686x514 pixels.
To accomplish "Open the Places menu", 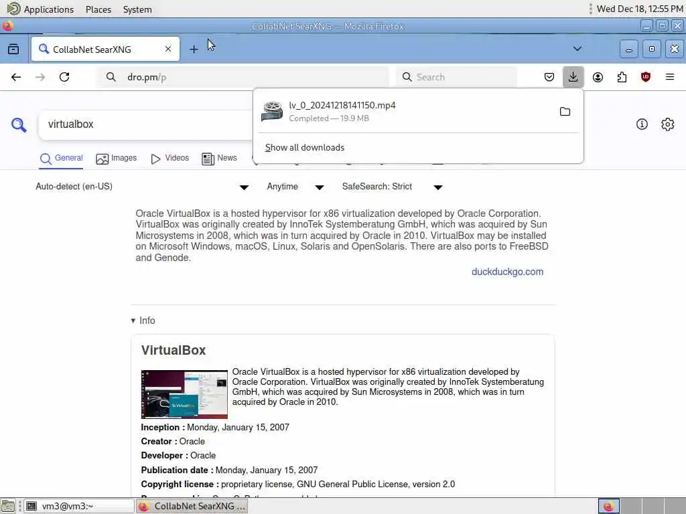I will (x=98, y=9).
